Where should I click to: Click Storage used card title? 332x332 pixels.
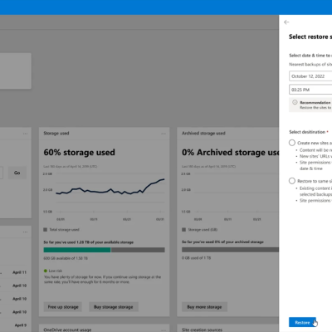56,134
